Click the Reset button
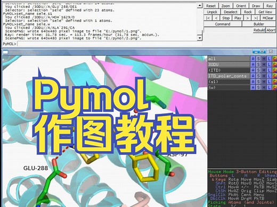This screenshot has height=207, width=277. point(211,6)
